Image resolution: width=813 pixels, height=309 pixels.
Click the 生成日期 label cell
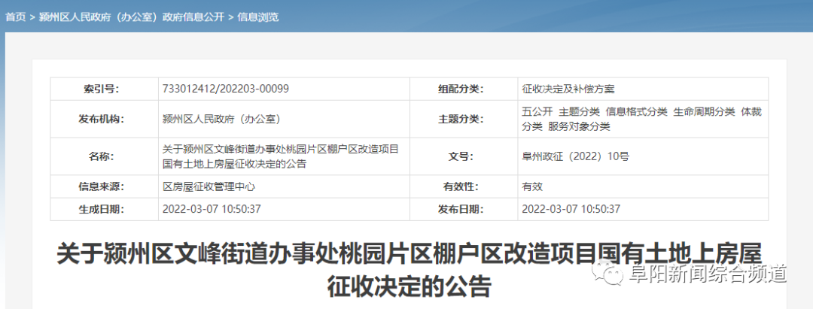(x=104, y=209)
